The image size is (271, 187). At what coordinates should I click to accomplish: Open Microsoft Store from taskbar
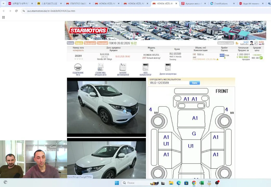coord(186,183)
